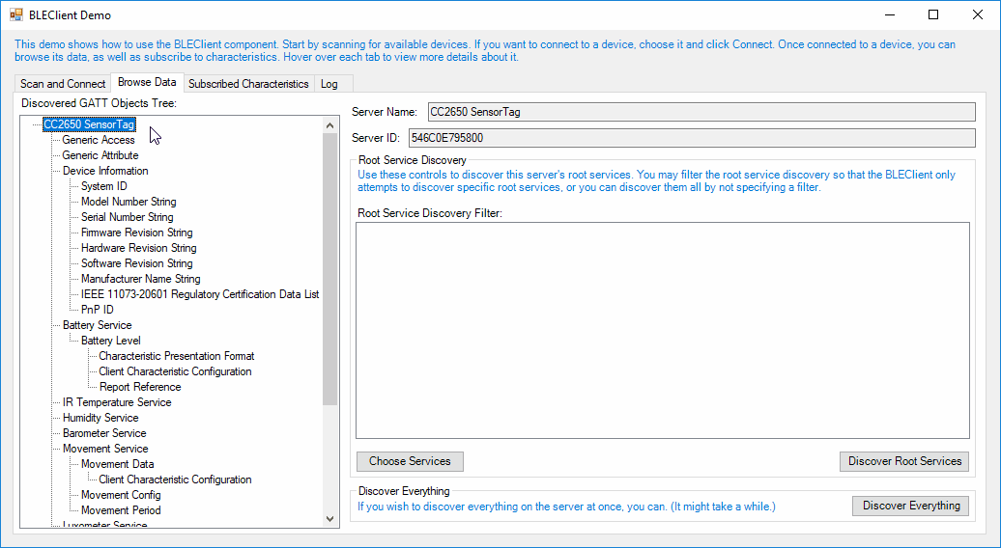Select Client Characteristic Configuration under Movement Data
Image resolution: width=1001 pixels, height=548 pixels.
pyautogui.click(x=175, y=479)
